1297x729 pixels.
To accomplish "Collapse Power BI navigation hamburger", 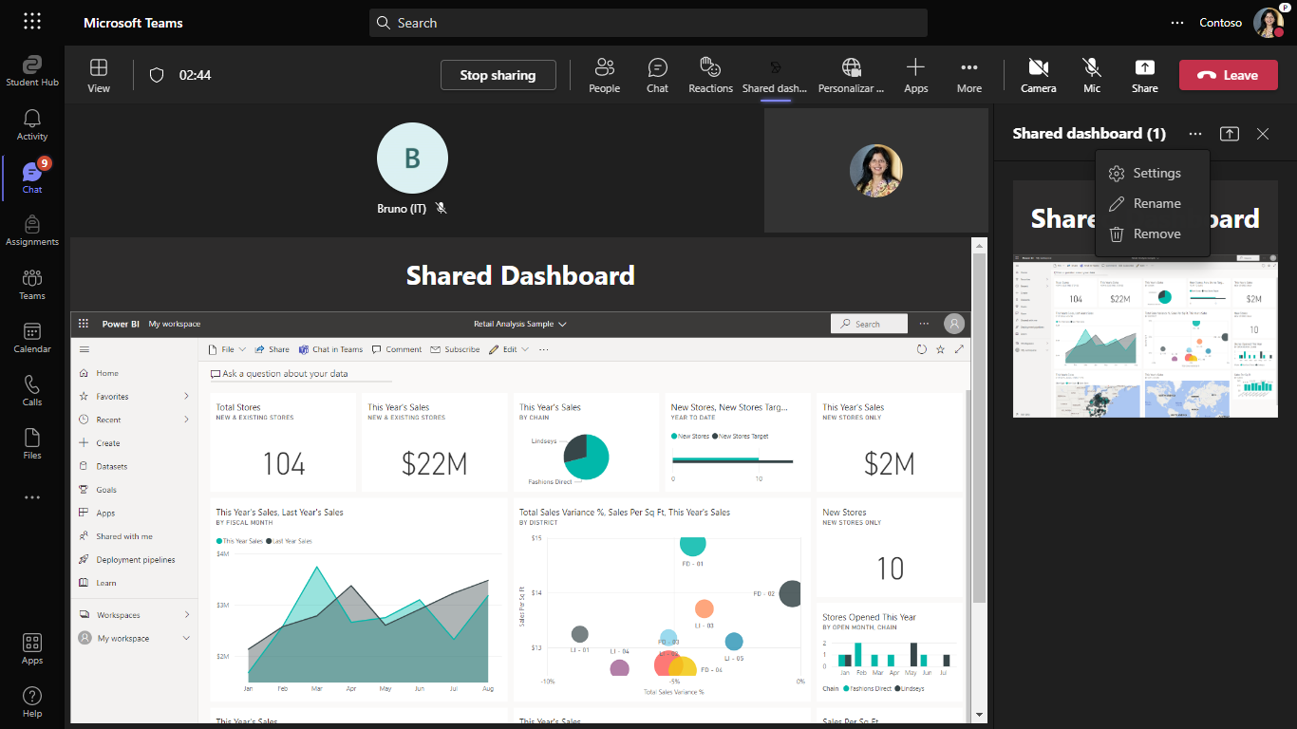I will (85, 349).
